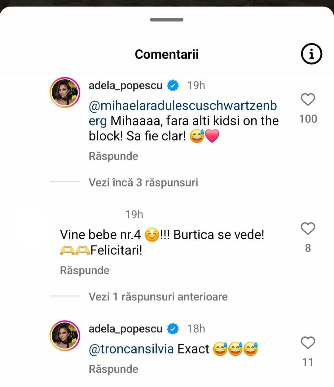The image size is (334, 387).
Task: Select the 'Comentarii' header title
Action: point(167,54)
